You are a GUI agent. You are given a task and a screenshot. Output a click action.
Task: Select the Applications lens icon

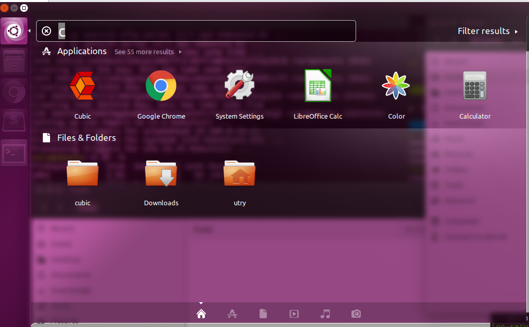(232, 313)
